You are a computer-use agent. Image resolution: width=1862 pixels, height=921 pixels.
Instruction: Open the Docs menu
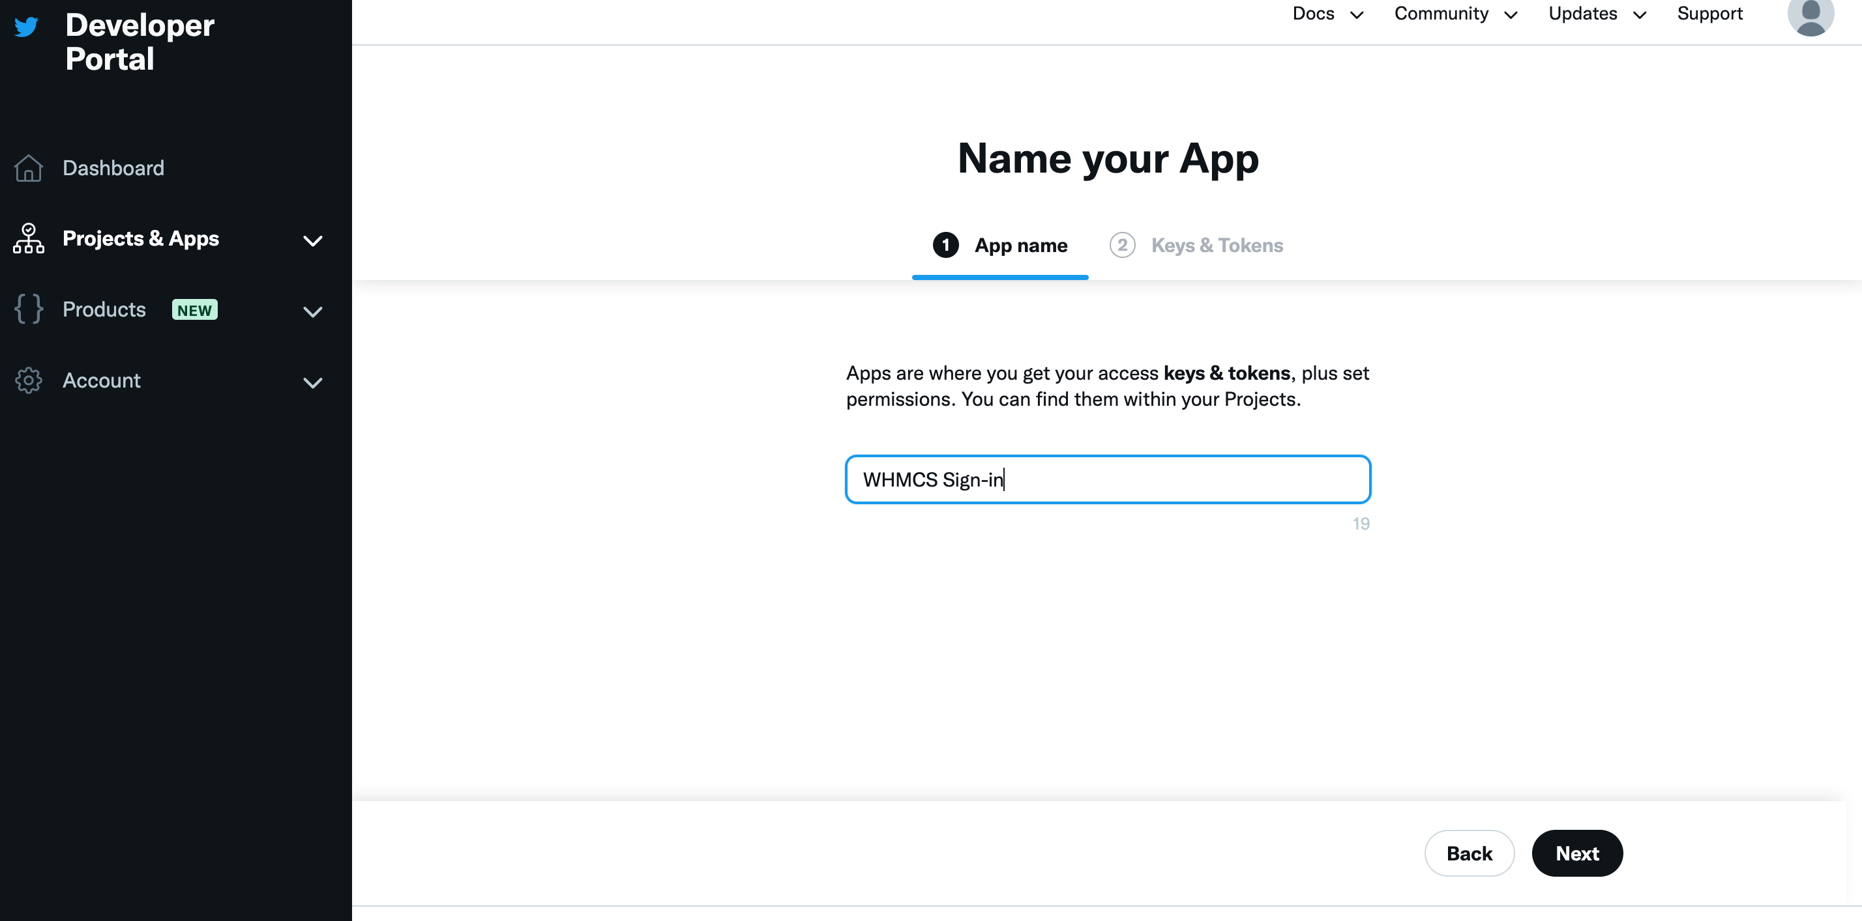[x=1312, y=13]
